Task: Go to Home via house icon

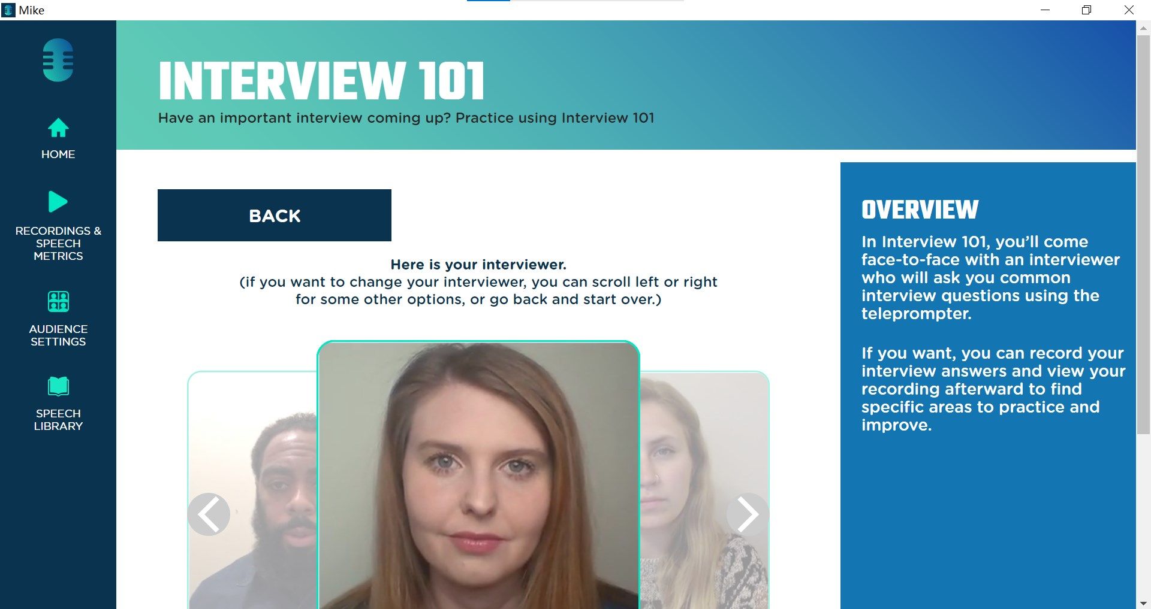Action: pyautogui.click(x=58, y=128)
